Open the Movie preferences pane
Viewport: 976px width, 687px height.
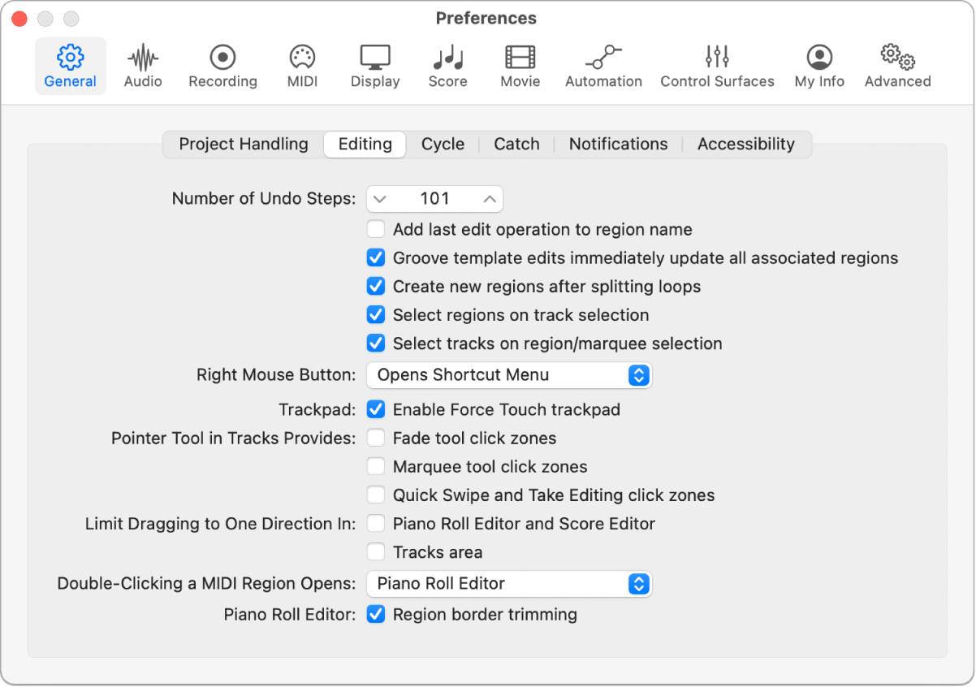point(520,67)
